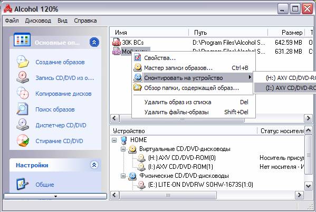Sort image list by Путь column
The height and width of the screenshot is (212, 316).
[x=228, y=33]
